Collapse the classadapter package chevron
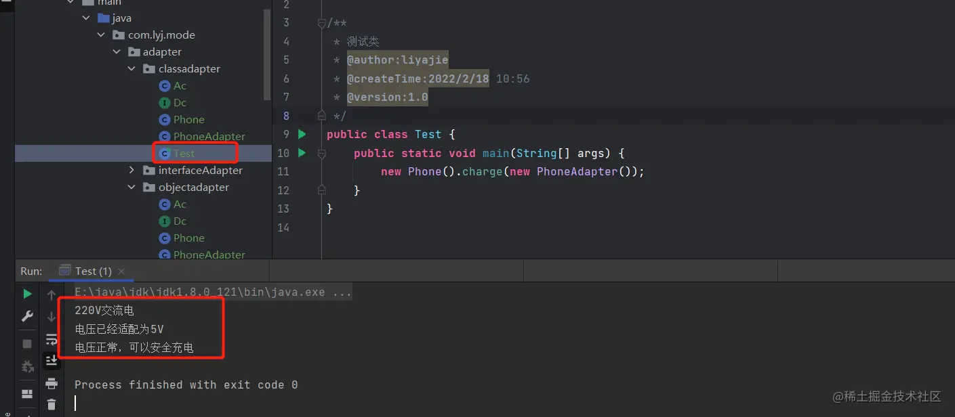Viewport: 955px width, 417px height. tap(132, 68)
